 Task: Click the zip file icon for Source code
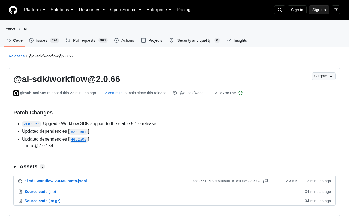coord(20,192)
